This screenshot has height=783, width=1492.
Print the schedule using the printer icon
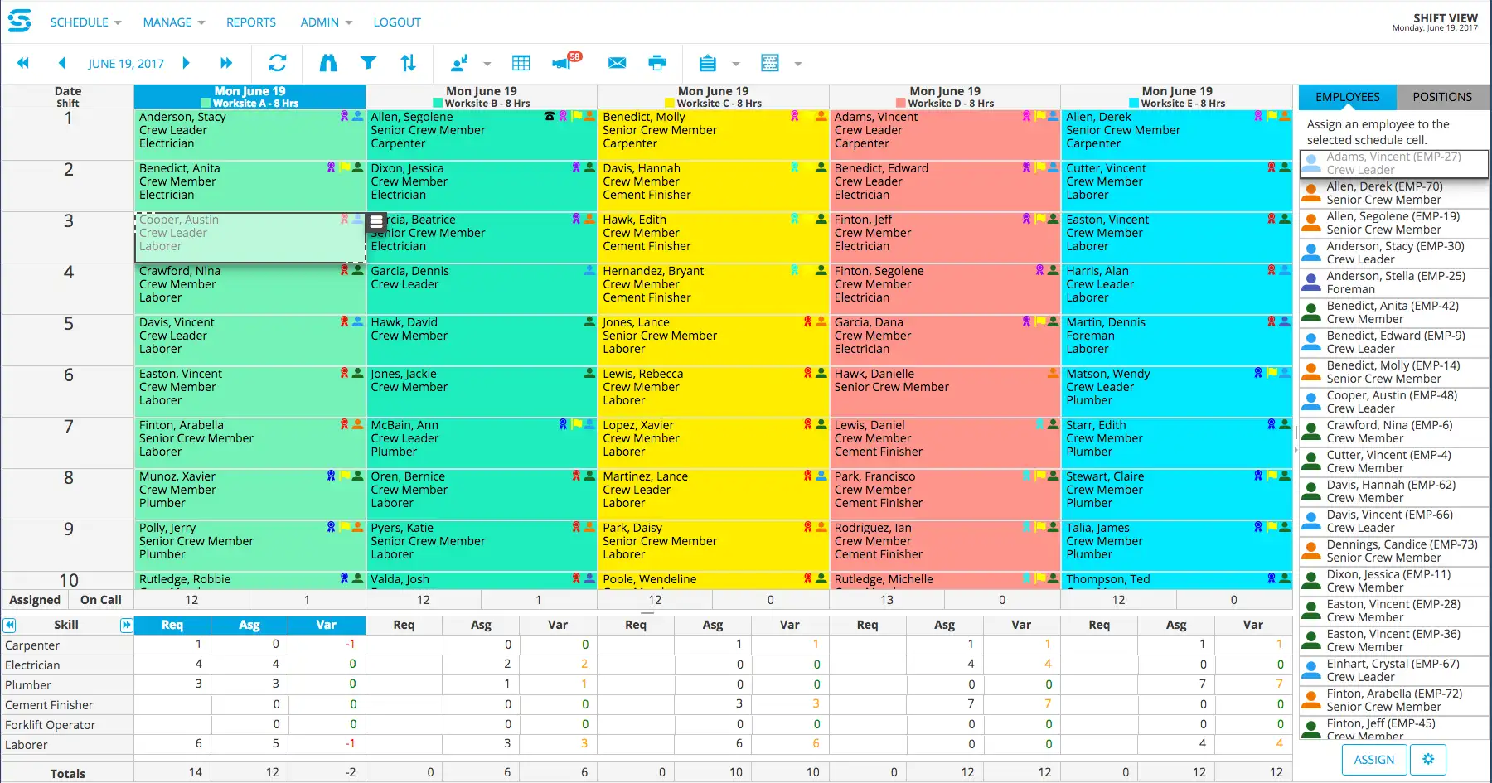click(657, 63)
